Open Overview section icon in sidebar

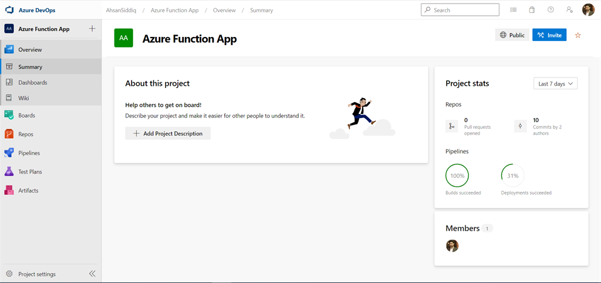pyautogui.click(x=9, y=49)
